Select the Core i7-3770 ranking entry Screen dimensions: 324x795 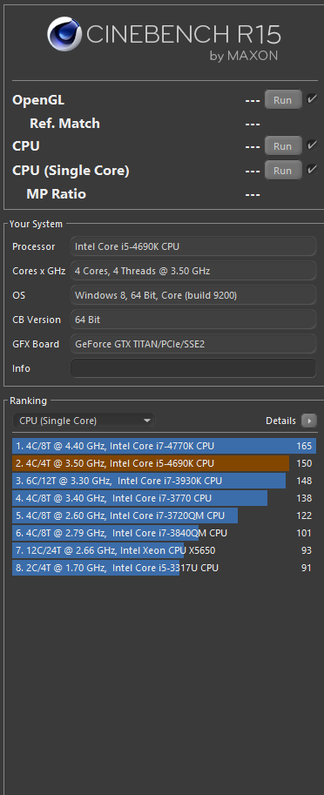point(165,498)
